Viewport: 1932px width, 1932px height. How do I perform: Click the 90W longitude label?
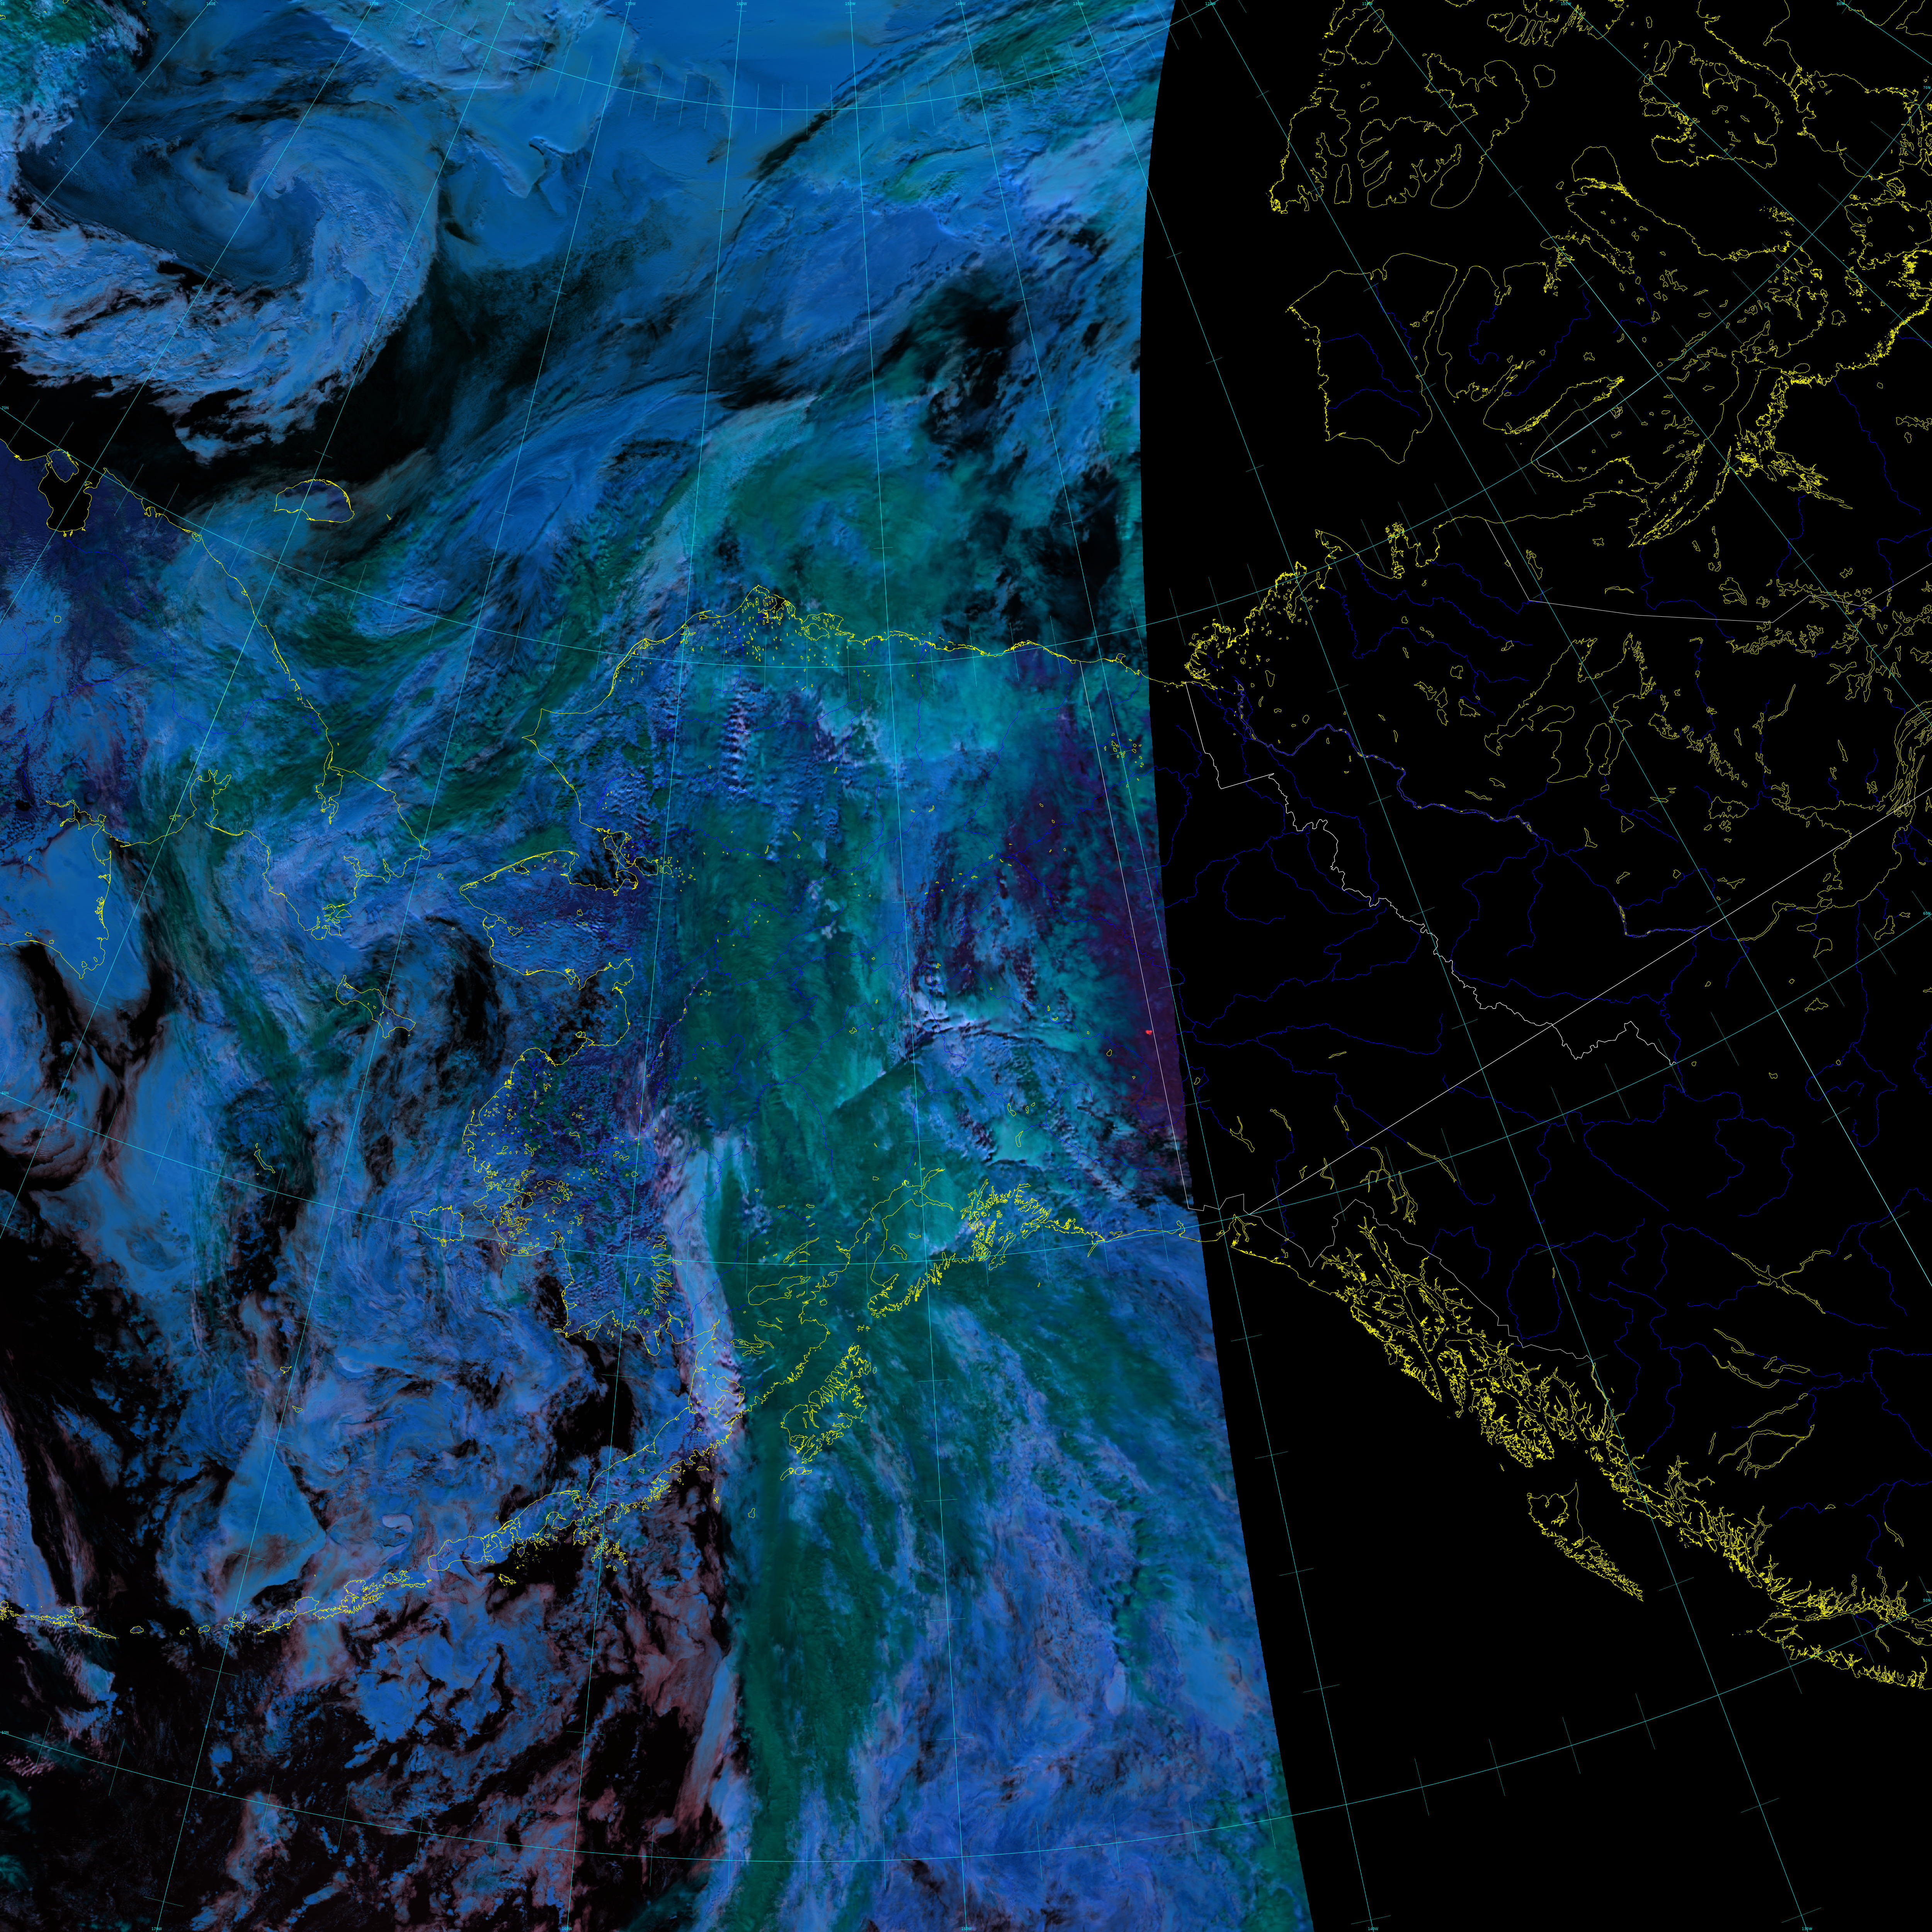point(1840,4)
